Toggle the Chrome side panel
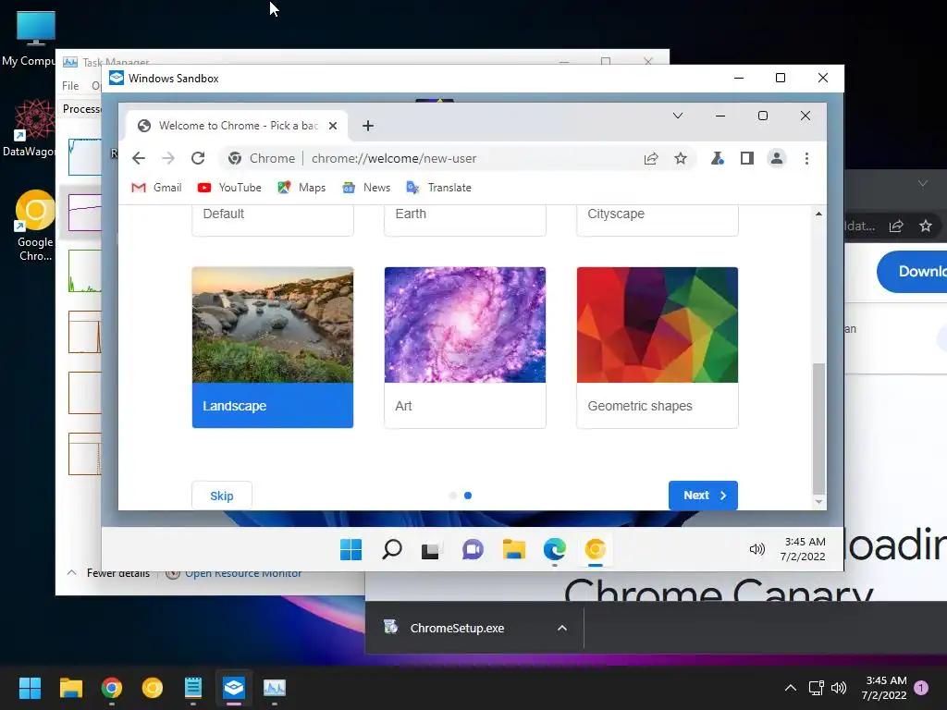This screenshot has height=710, width=947. pyautogui.click(x=747, y=158)
